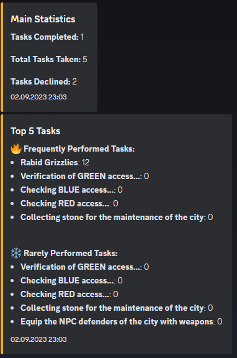237x358 pixels.
Task: Click Verification of GREEN access under Frequently Performed
Action: click(84, 177)
